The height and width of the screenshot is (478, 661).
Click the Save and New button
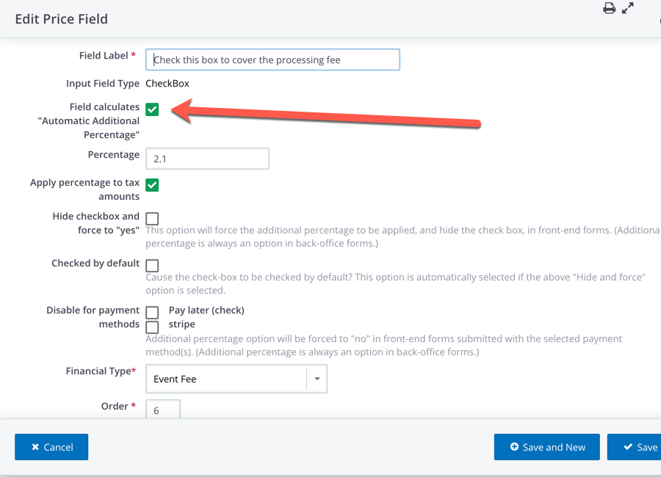[546, 446]
